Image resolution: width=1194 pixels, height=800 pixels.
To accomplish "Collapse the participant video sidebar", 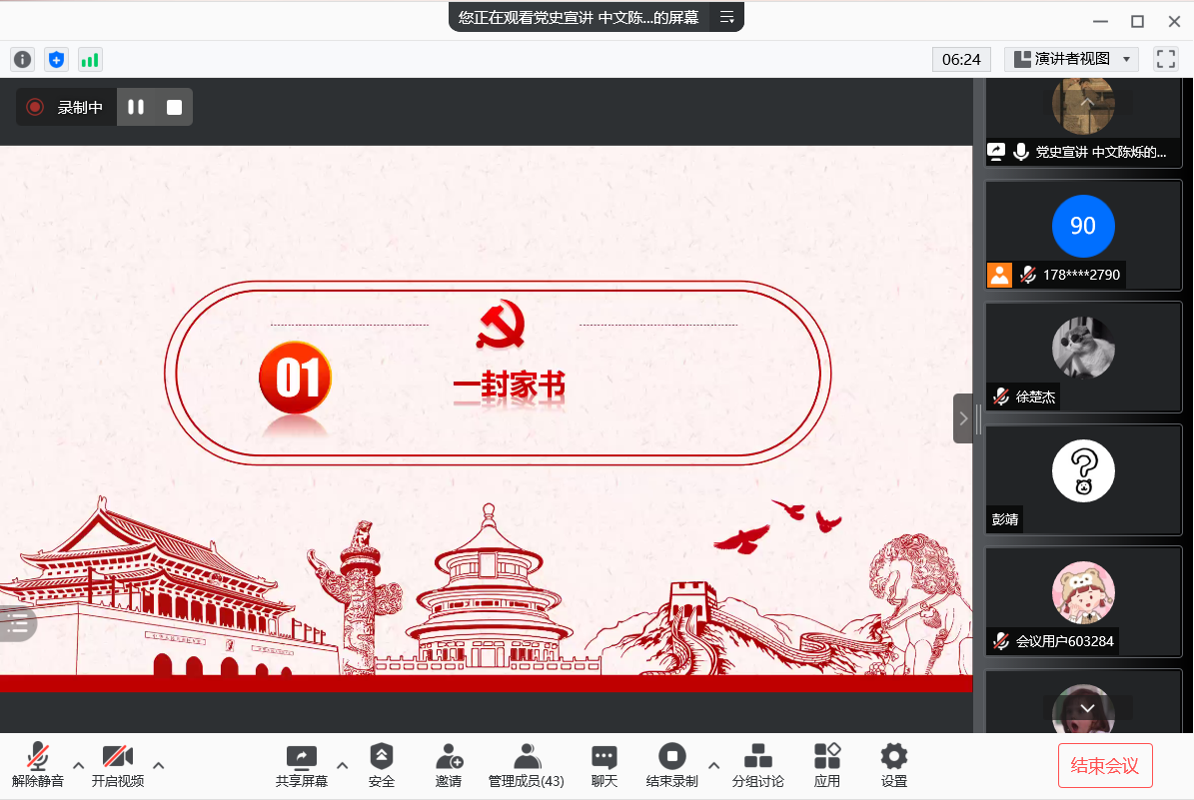I will click(x=963, y=418).
